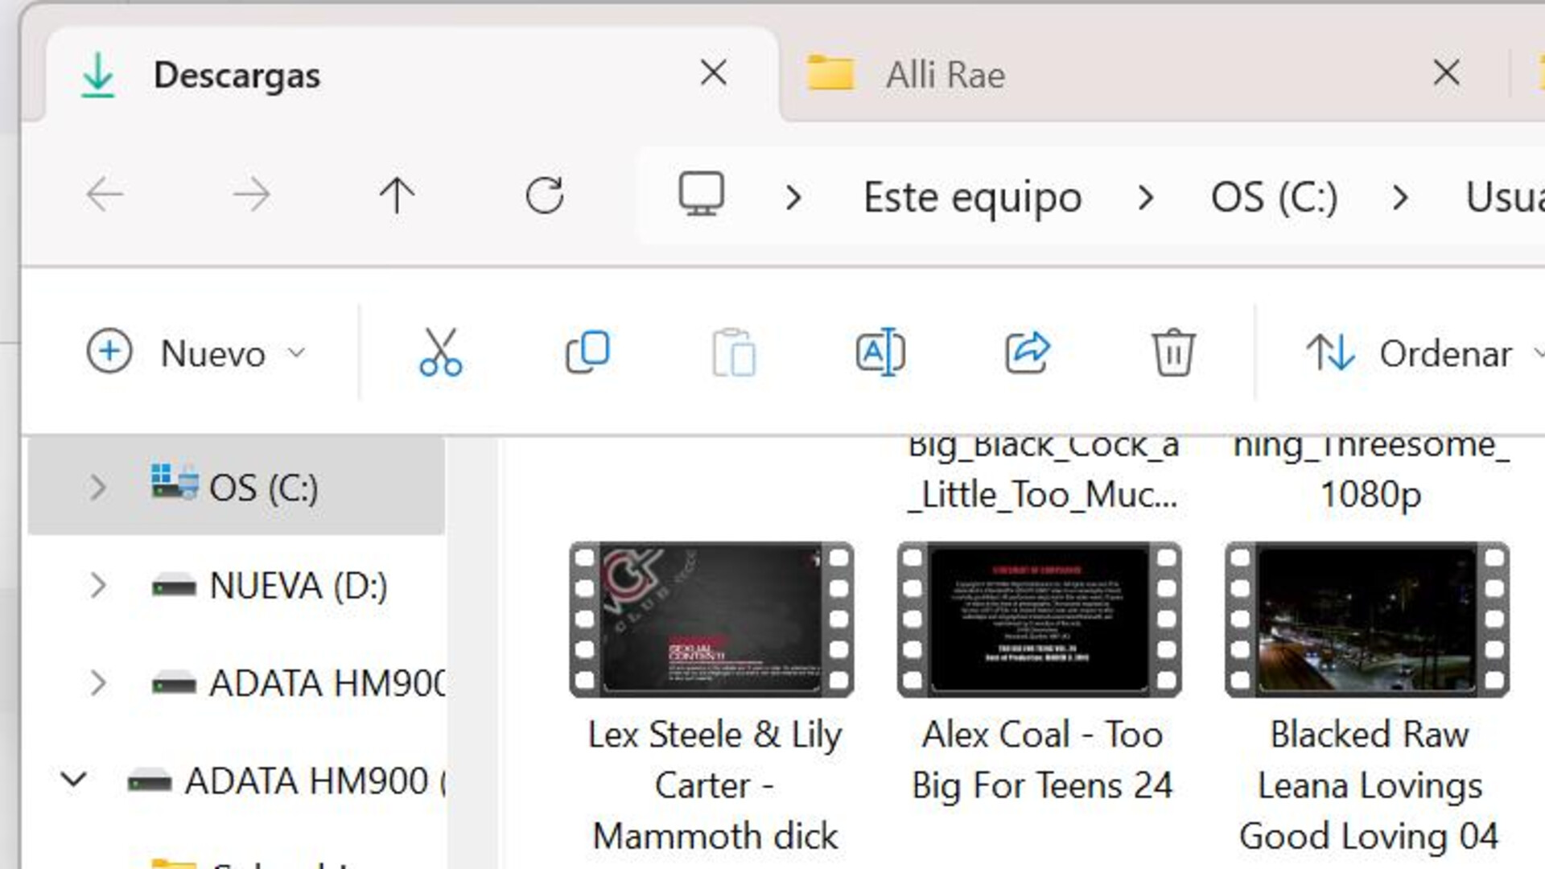Open chevron after the monitor icon in breadcrumb
This screenshot has width=1545, height=869.
(793, 197)
